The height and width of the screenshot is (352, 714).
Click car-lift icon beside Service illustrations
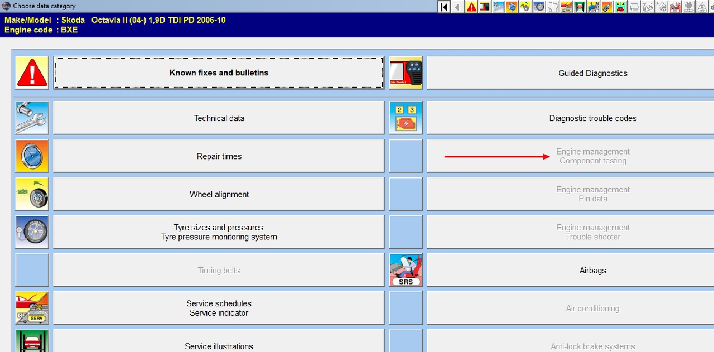32,341
